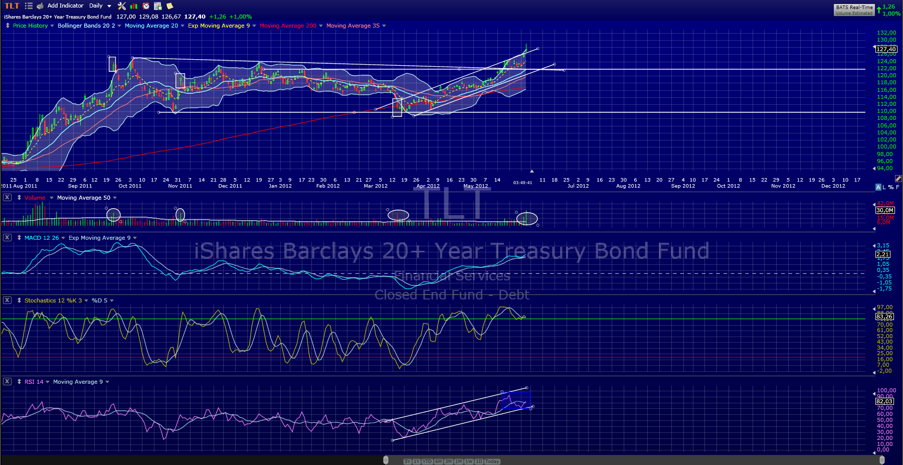This screenshot has height=465, width=903.
Task: Close the Volume indicator pane
Action: (7, 198)
